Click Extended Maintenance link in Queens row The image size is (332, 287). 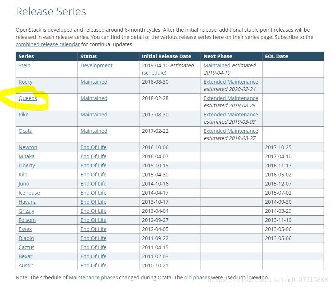pos(231,98)
